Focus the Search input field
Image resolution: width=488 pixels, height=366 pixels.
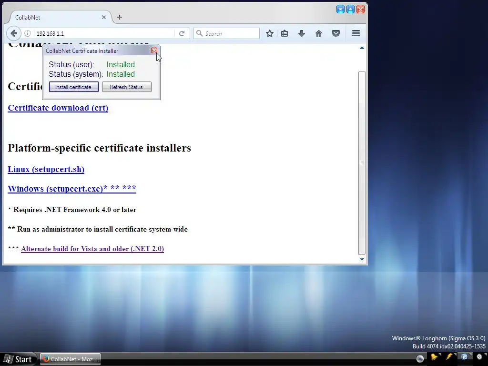click(x=226, y=33)
